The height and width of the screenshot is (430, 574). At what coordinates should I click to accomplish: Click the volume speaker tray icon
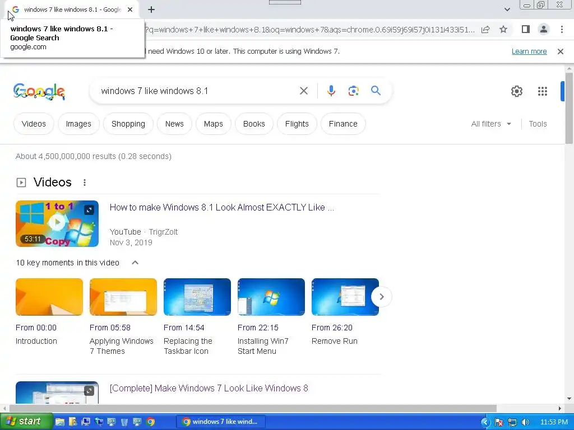[x=525, y=422]
